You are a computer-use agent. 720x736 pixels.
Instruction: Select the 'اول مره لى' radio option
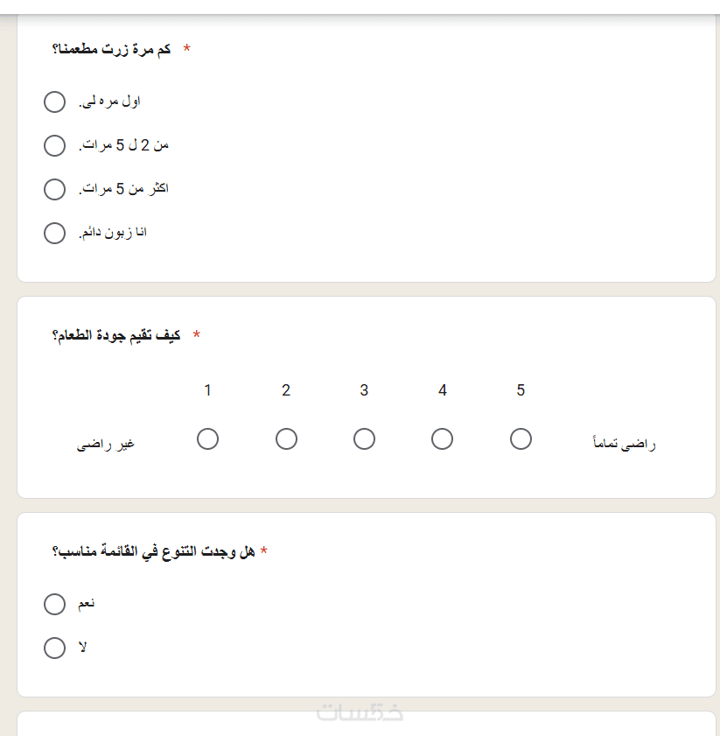point(54,102)
